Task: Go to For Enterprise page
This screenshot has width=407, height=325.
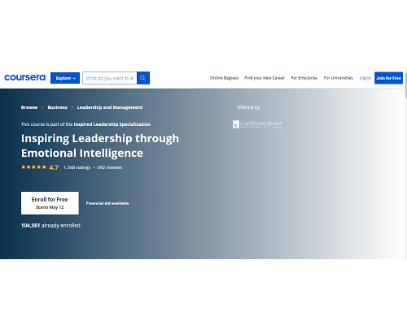Action: pyautogui.click(x=304, y=78)
